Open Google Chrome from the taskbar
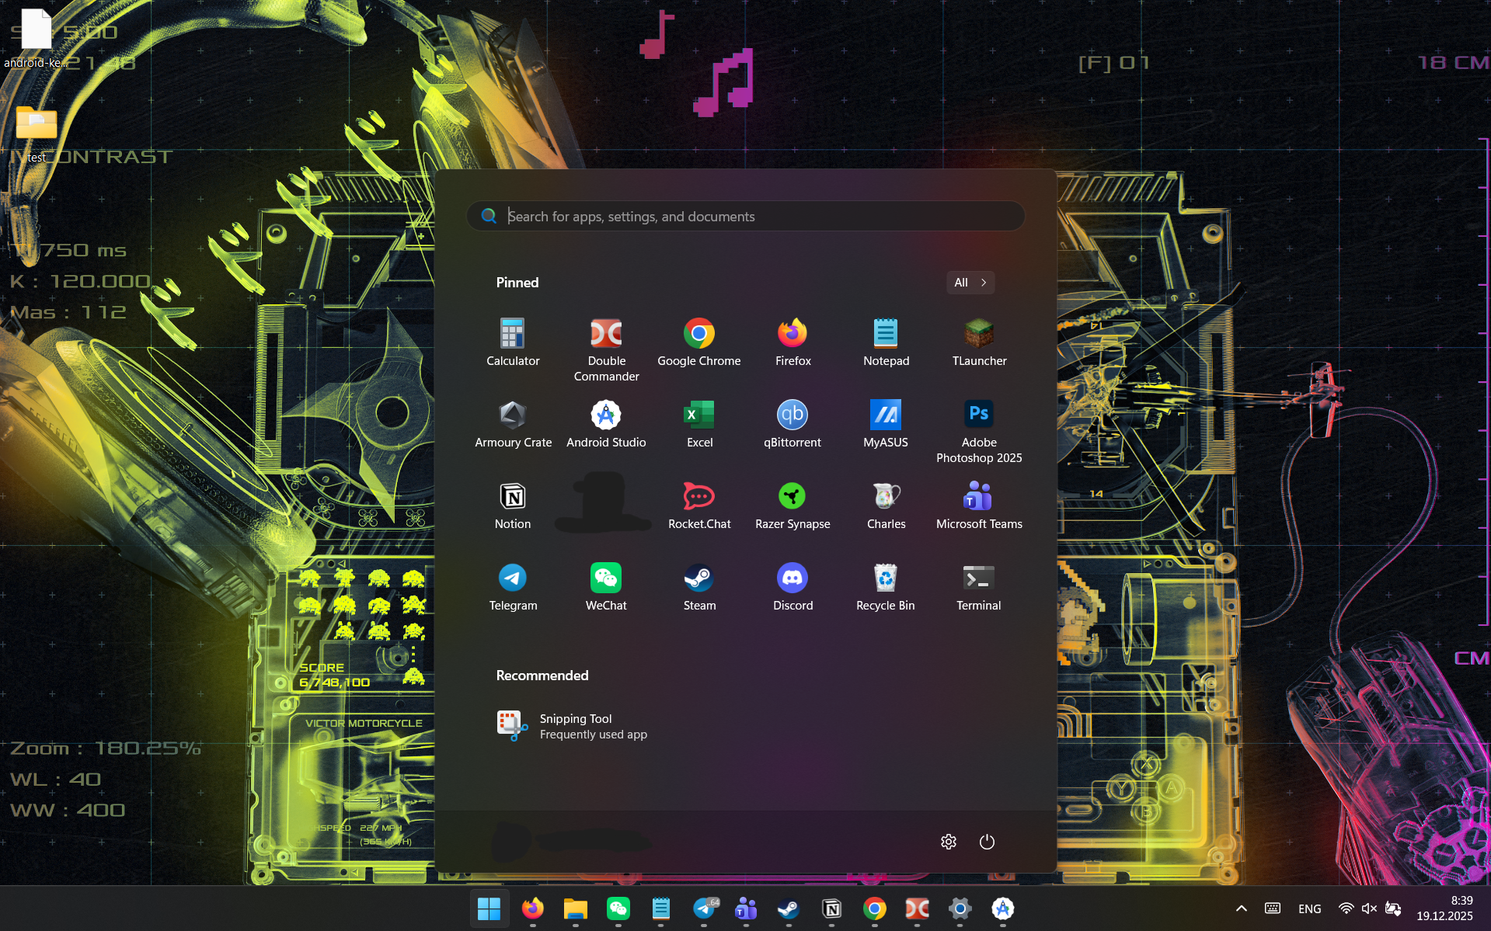The height and width of the screenshot is (931, 1491). 874,908
